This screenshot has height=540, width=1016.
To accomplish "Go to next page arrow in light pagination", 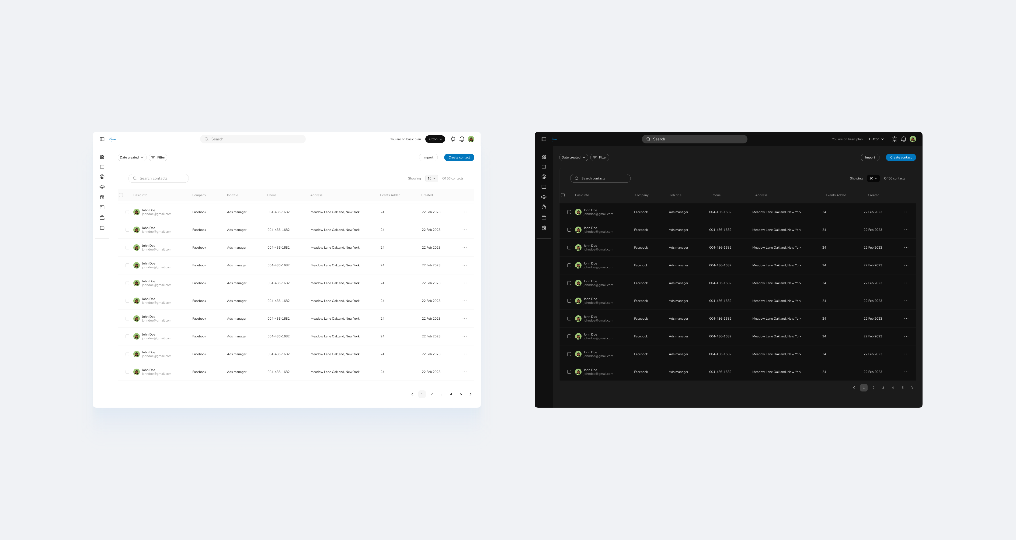I will click(471, 394).
